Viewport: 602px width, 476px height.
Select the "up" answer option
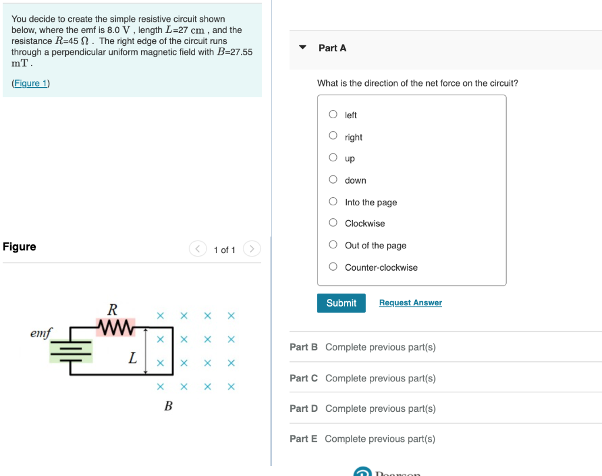click(x=333, y=158)
